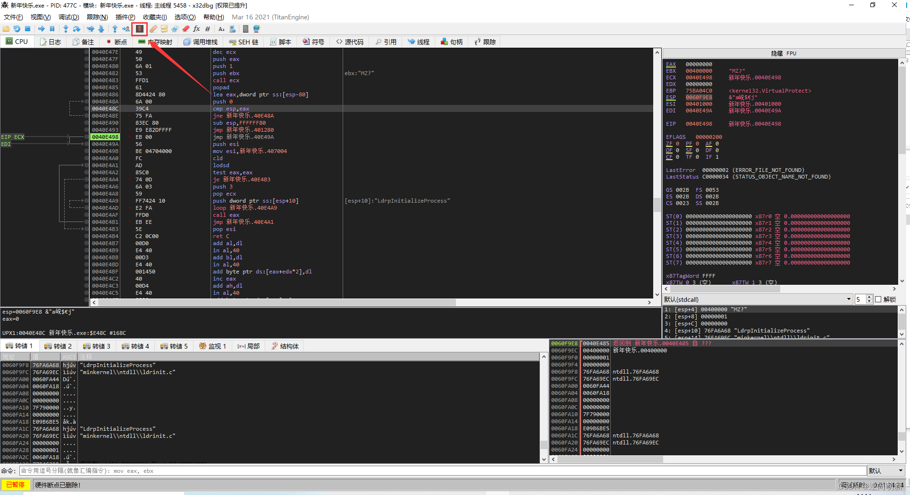This screenshot has height=495, width=910.
Task: Click the 已暂停 status indicator
Action: tap(16, 485)
